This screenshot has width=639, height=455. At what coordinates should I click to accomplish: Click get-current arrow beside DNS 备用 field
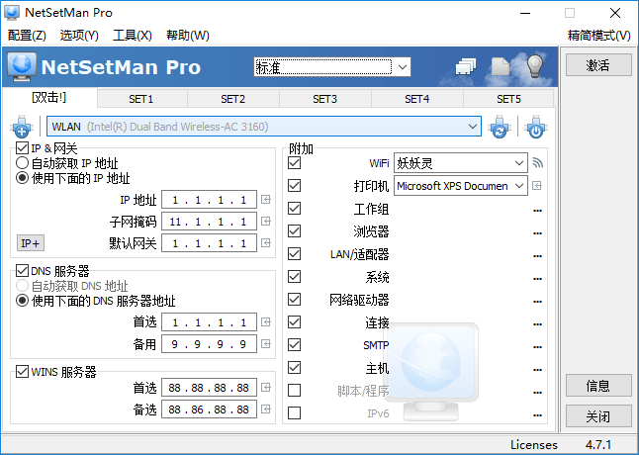(266, 344)
